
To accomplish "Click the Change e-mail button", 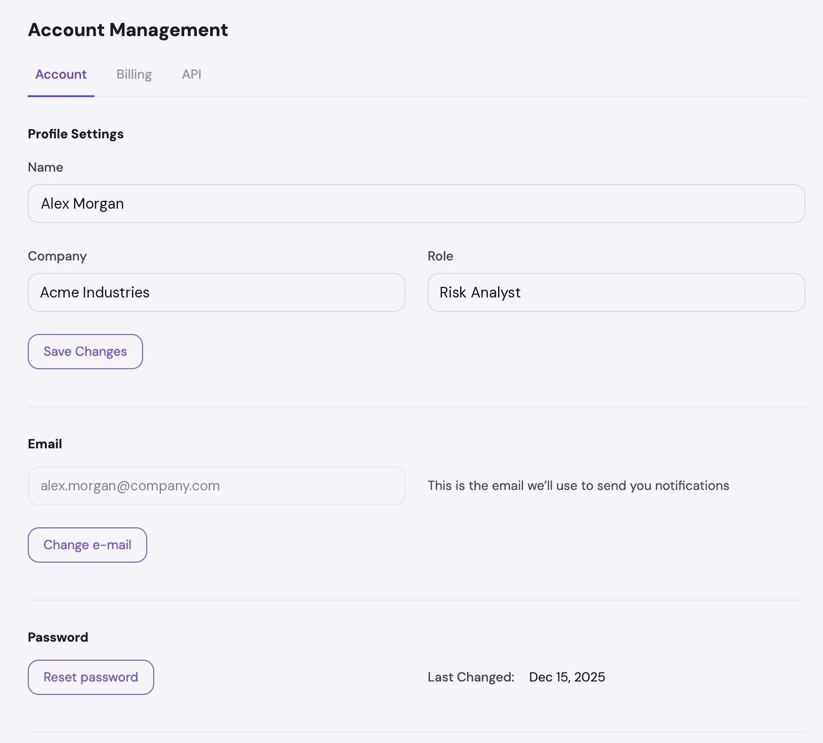I will [87, 545].
